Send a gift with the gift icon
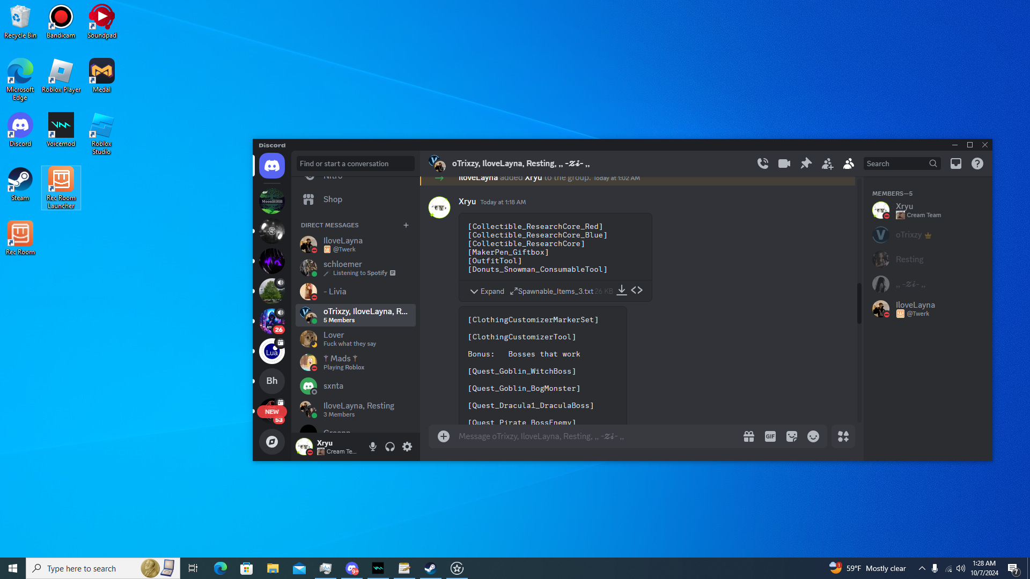Screen dimensions: 1030x579 coord(748,436)
